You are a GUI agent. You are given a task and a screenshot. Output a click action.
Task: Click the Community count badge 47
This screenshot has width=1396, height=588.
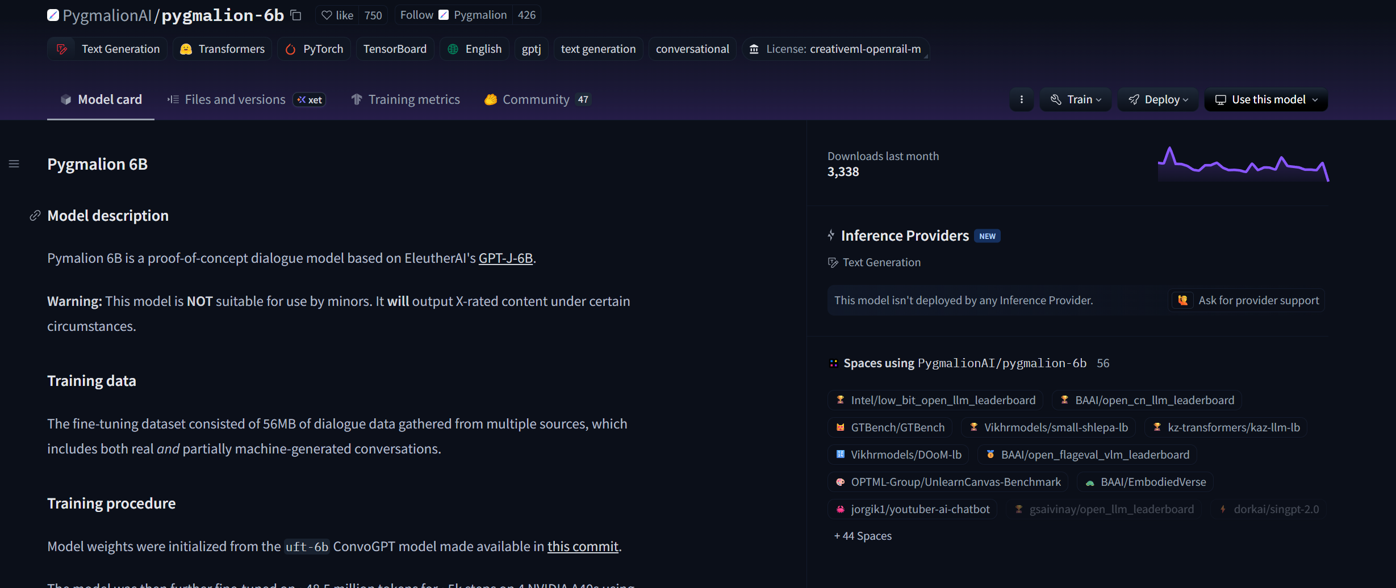pos(583,99)
